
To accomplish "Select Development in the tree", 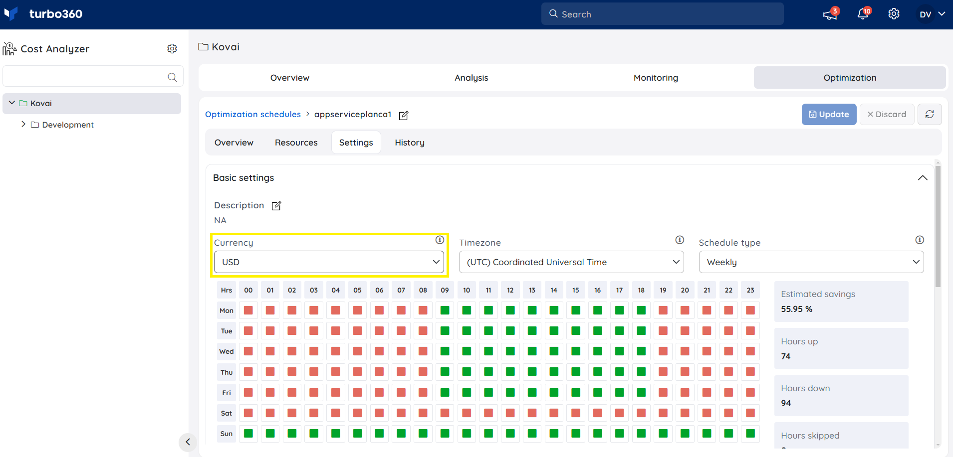I will 68,125.
